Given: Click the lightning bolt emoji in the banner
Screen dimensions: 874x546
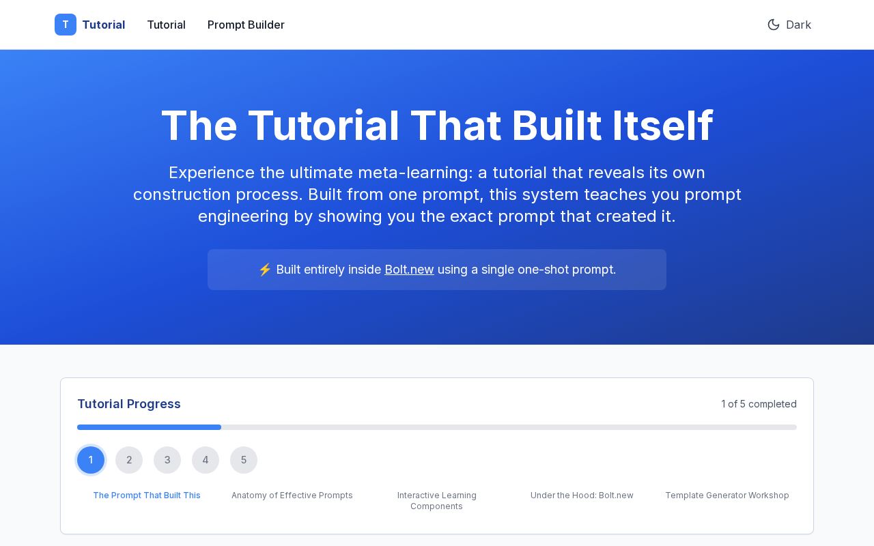Looking at the screenshot, I should click(265, 270).
